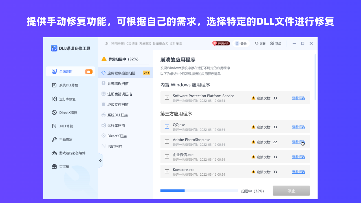View report for Software Protection Platform Service
The height and width of the screenshot is (203, 361).
click(298, 98)
